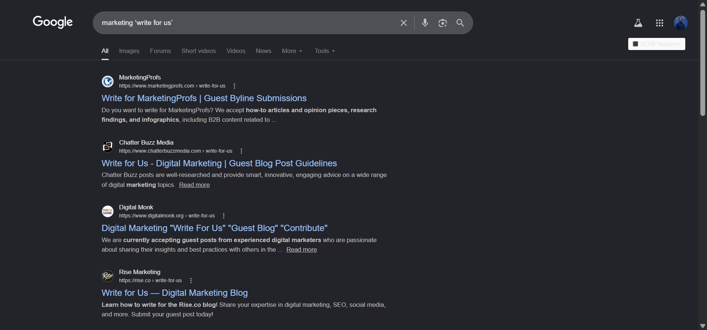707x330 pixels.
Task: Click the page's vertical scrollbar thumb
Action: [x=703, y=63]
